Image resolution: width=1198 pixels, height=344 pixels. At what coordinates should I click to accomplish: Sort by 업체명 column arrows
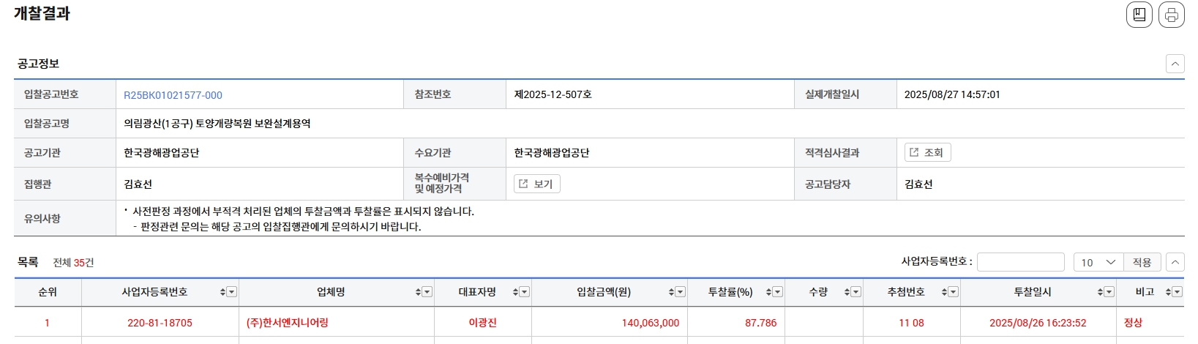click(x=418, y=292)
